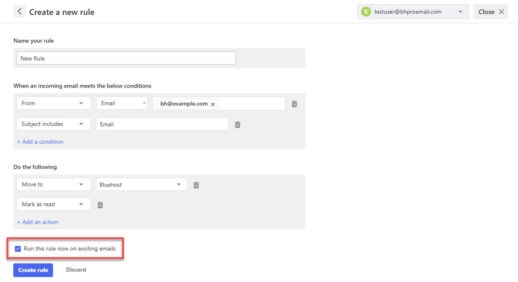Remove the Move to action trash icon
The height and width of the screenshot is (282, 518).
point(196,185)
